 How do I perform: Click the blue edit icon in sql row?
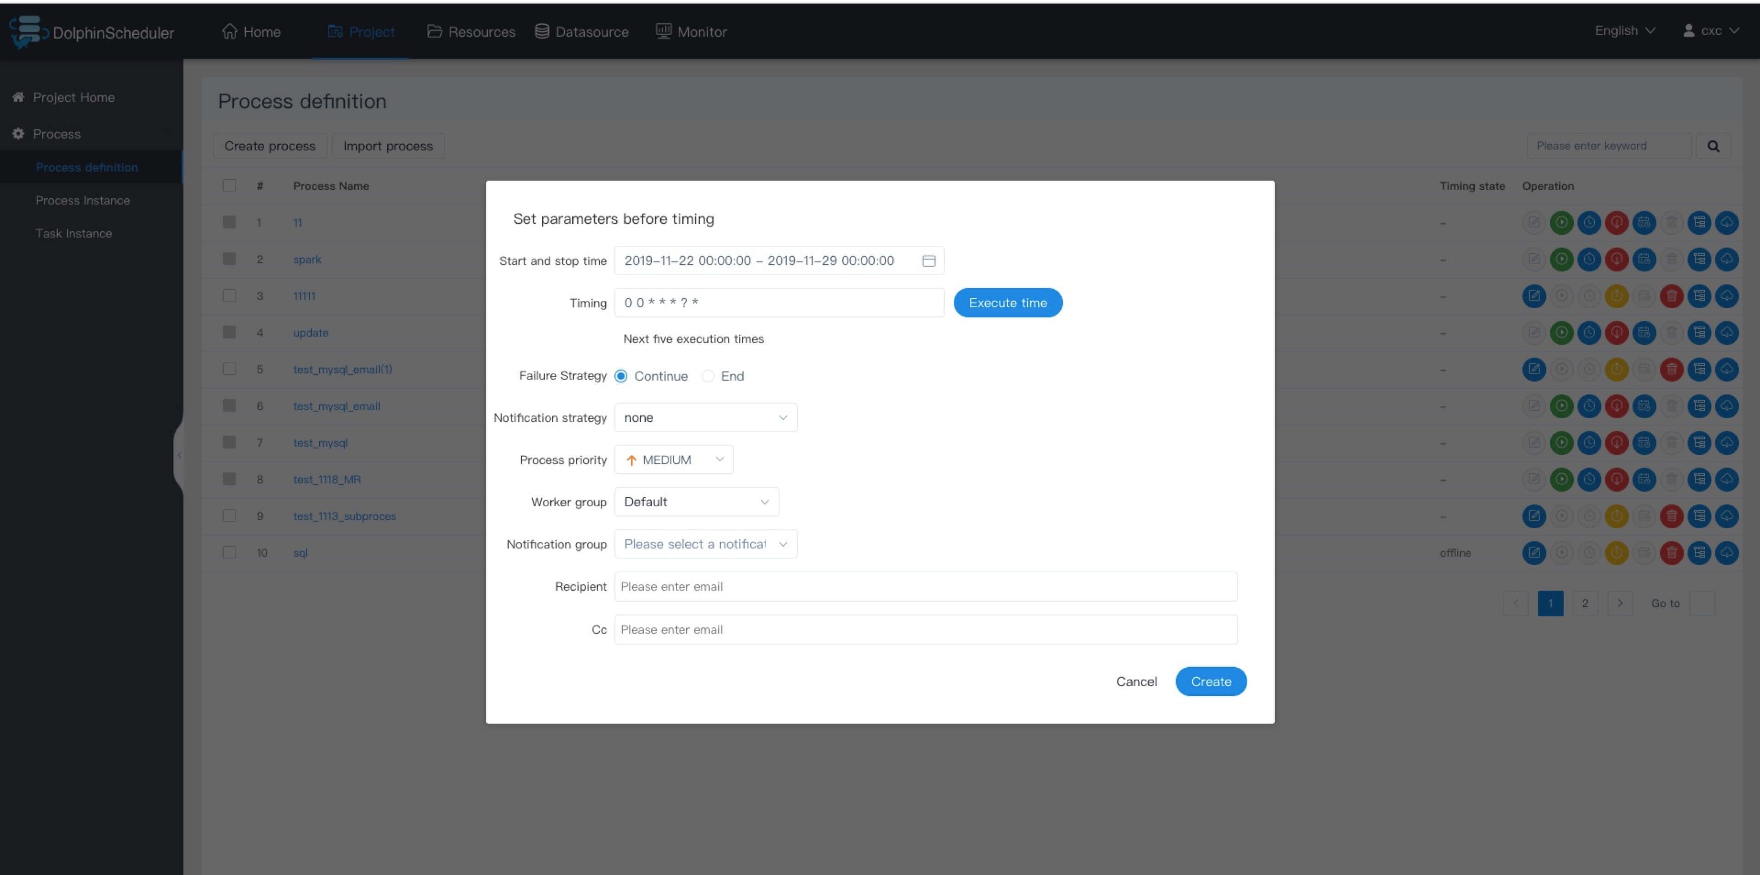1534,553
